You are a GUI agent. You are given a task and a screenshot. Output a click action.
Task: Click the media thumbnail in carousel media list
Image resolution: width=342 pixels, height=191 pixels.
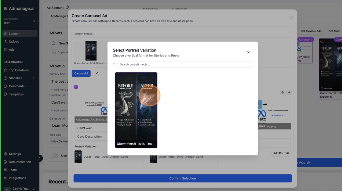(91, 51)
